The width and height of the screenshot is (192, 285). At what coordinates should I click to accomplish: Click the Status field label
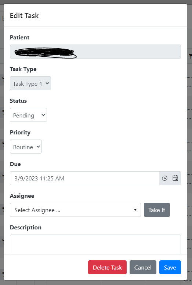click(x=18, y=101)
